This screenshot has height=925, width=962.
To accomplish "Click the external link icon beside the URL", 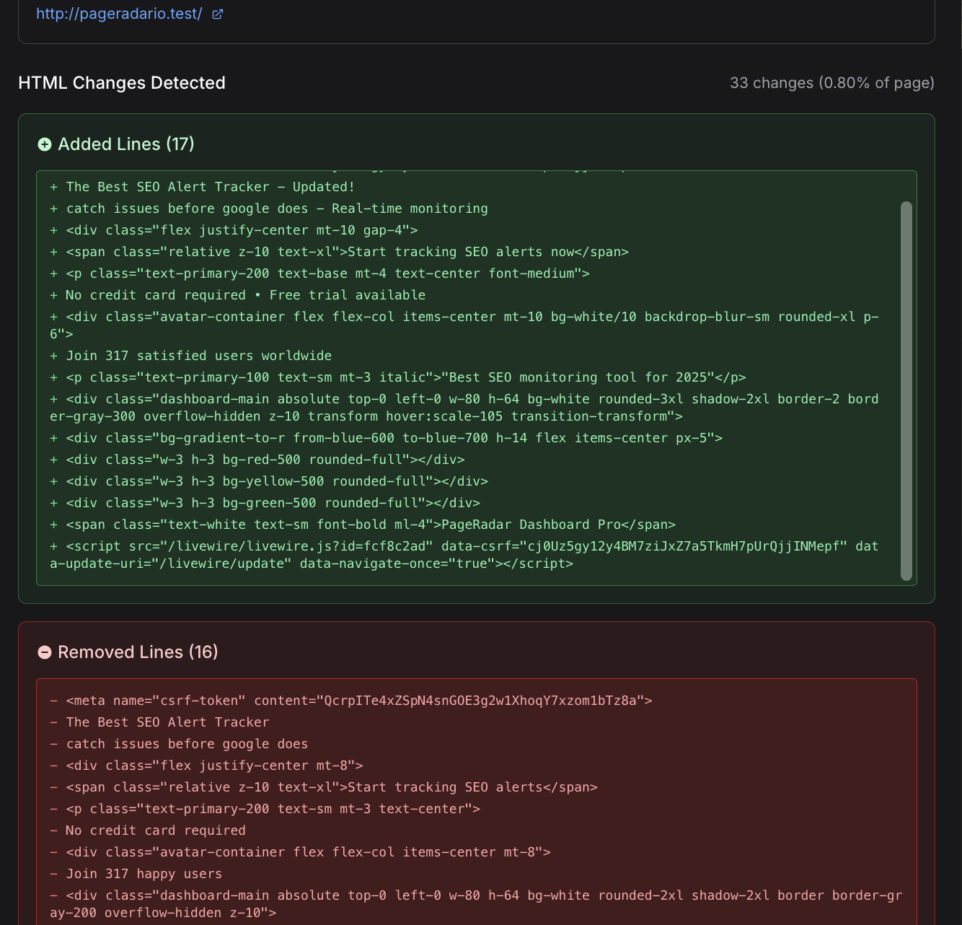I will [217, 13].
